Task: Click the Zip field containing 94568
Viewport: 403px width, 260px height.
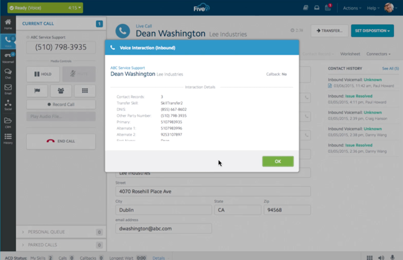Action: point(287,210)
